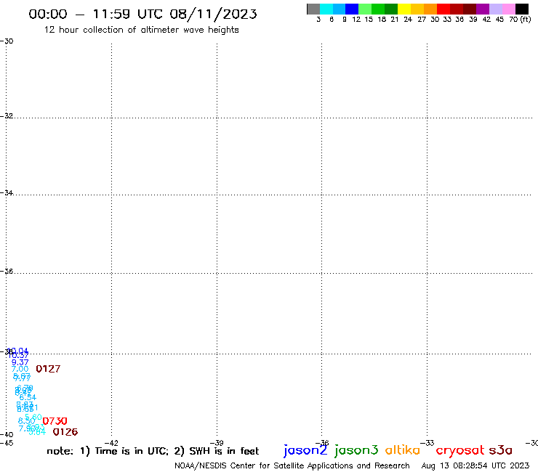Click 'NOAA/NESDIS Center for Satellite Applications and Research'
The image size is (538, 472).
(x=292, y=465)
